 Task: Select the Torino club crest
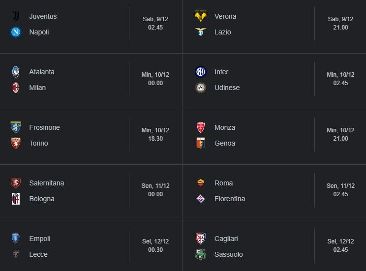16,143
